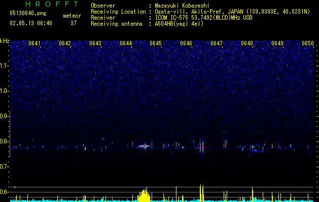
Task: Click the wide yellow intensity hump near 0644
Action: pyautogui.click(x=144, y=195)
